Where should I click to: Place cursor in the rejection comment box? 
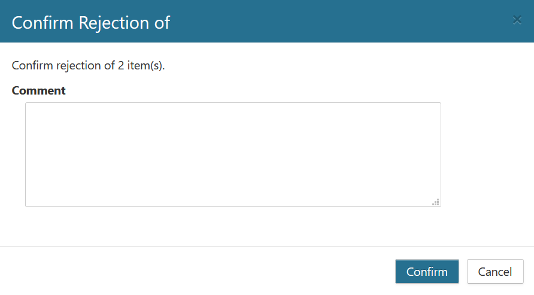(233, 154)
